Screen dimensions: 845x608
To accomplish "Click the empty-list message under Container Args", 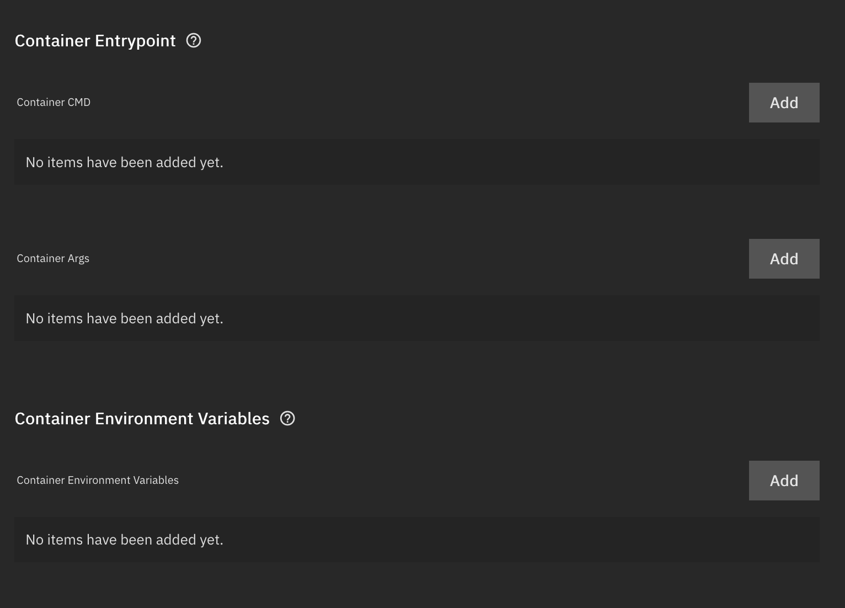I will 125,318.
